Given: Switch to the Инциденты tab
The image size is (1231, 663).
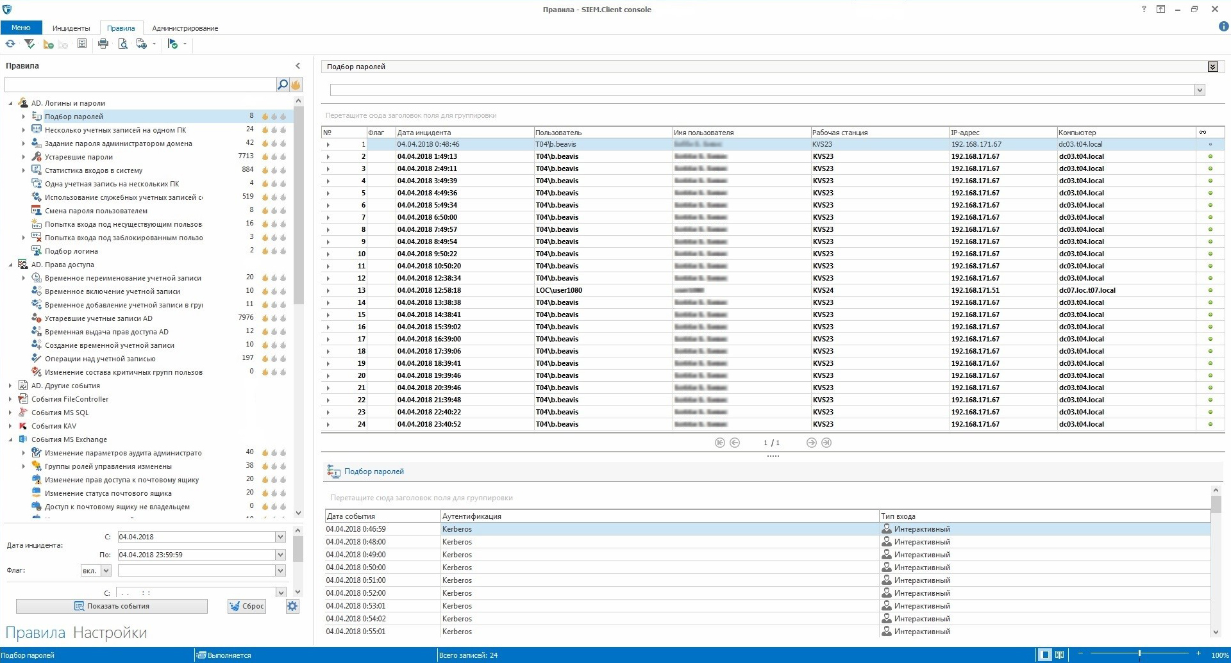Looking at the screenshot, I should click(71, 28).
